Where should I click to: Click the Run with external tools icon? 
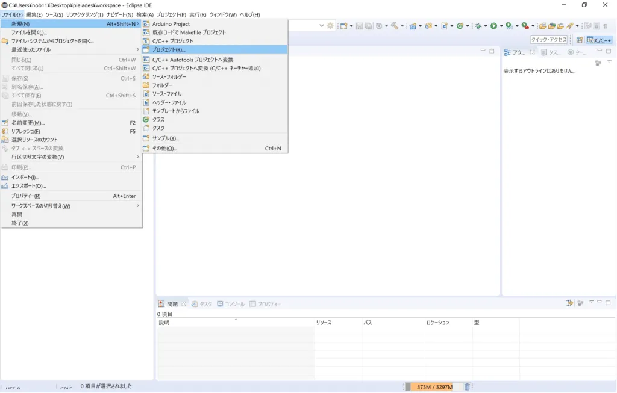click(x=525, y=26)
